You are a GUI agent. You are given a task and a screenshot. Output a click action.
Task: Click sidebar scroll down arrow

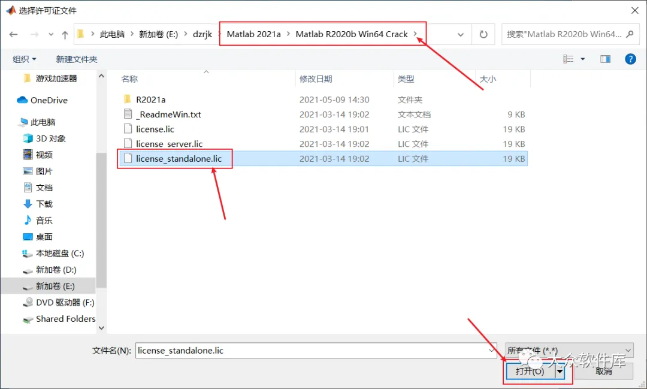click(x=101, y=328)
